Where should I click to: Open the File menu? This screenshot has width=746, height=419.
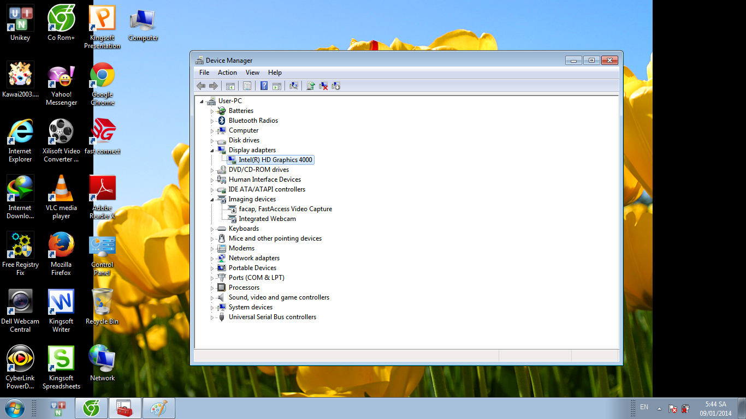coord(204,73)
